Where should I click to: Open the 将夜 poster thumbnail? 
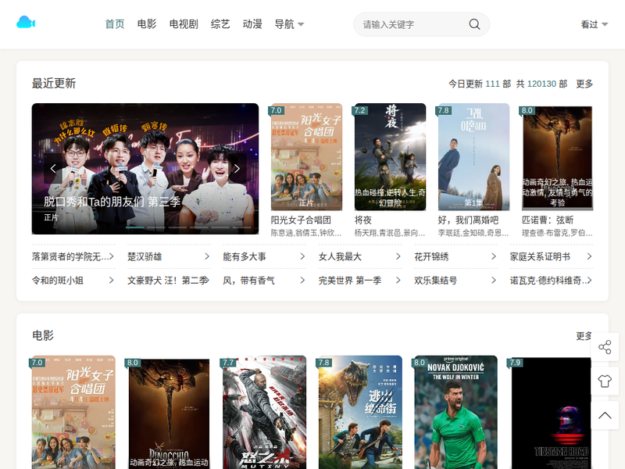390,157
